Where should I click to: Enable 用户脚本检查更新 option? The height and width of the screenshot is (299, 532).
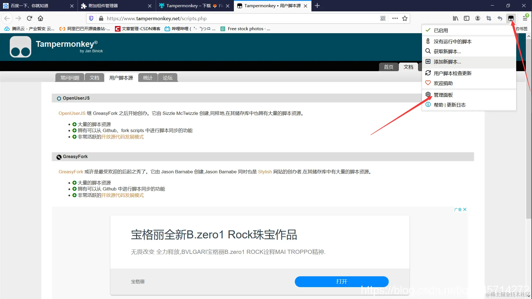pyautogui.click(x=451, y=73)
